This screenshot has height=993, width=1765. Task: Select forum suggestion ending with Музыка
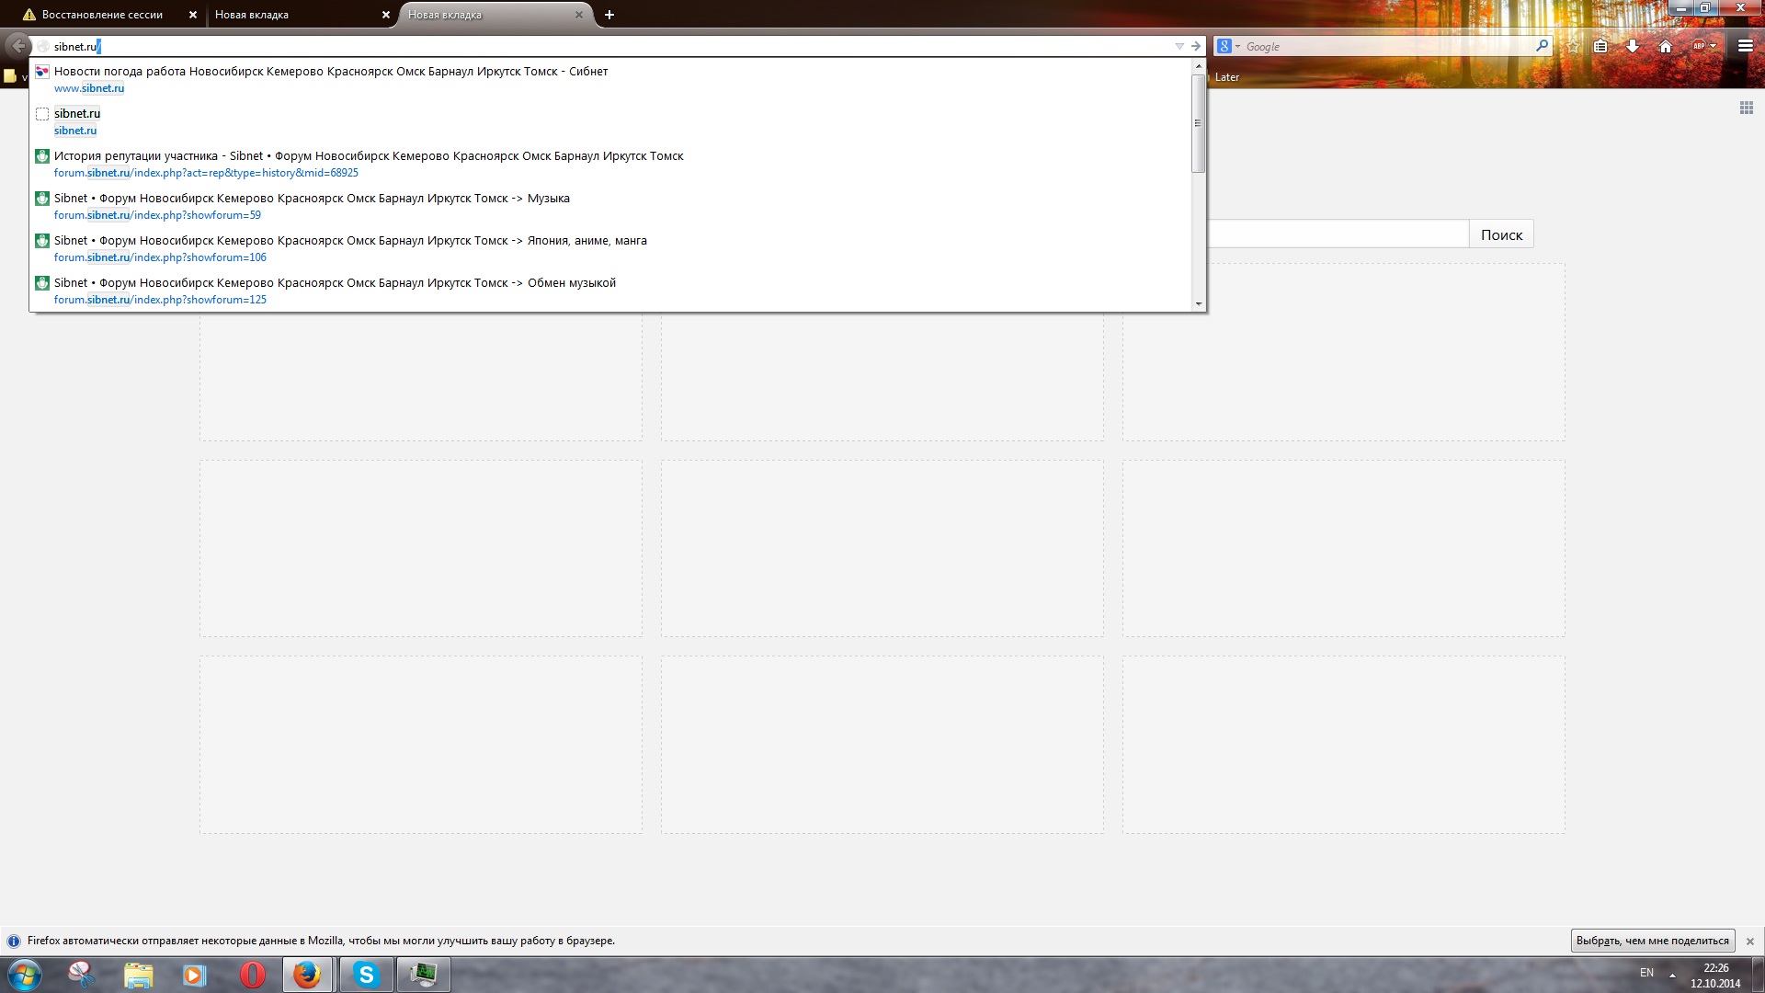pos(610,206)
